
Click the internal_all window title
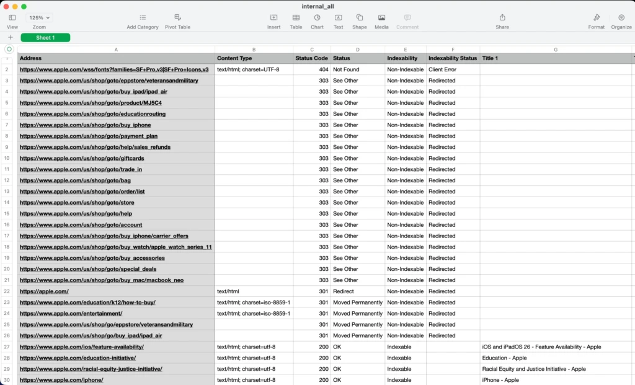point(317,6)
